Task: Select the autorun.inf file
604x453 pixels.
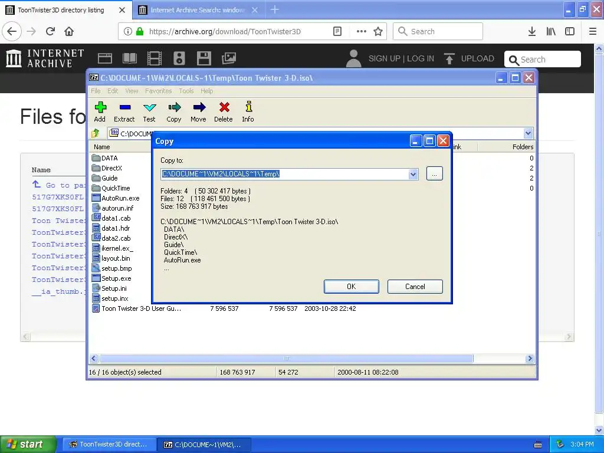Action: 113,208
